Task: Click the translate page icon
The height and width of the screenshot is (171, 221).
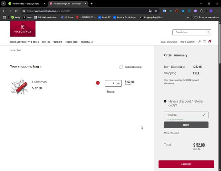Action: click(x=150, y=11)
